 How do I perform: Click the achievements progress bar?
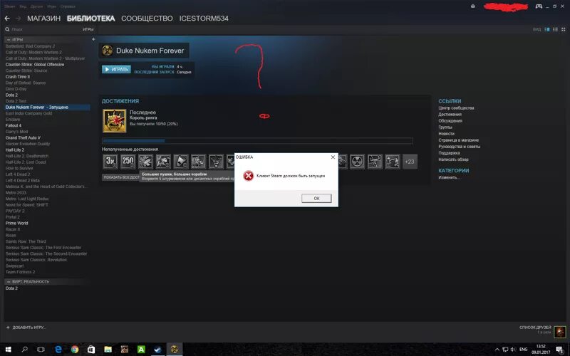pyautogui.click(x=257, y=140)
